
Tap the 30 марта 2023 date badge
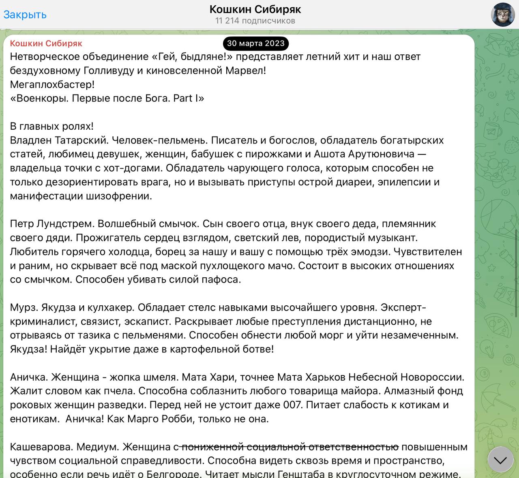[x=256, y=43]
